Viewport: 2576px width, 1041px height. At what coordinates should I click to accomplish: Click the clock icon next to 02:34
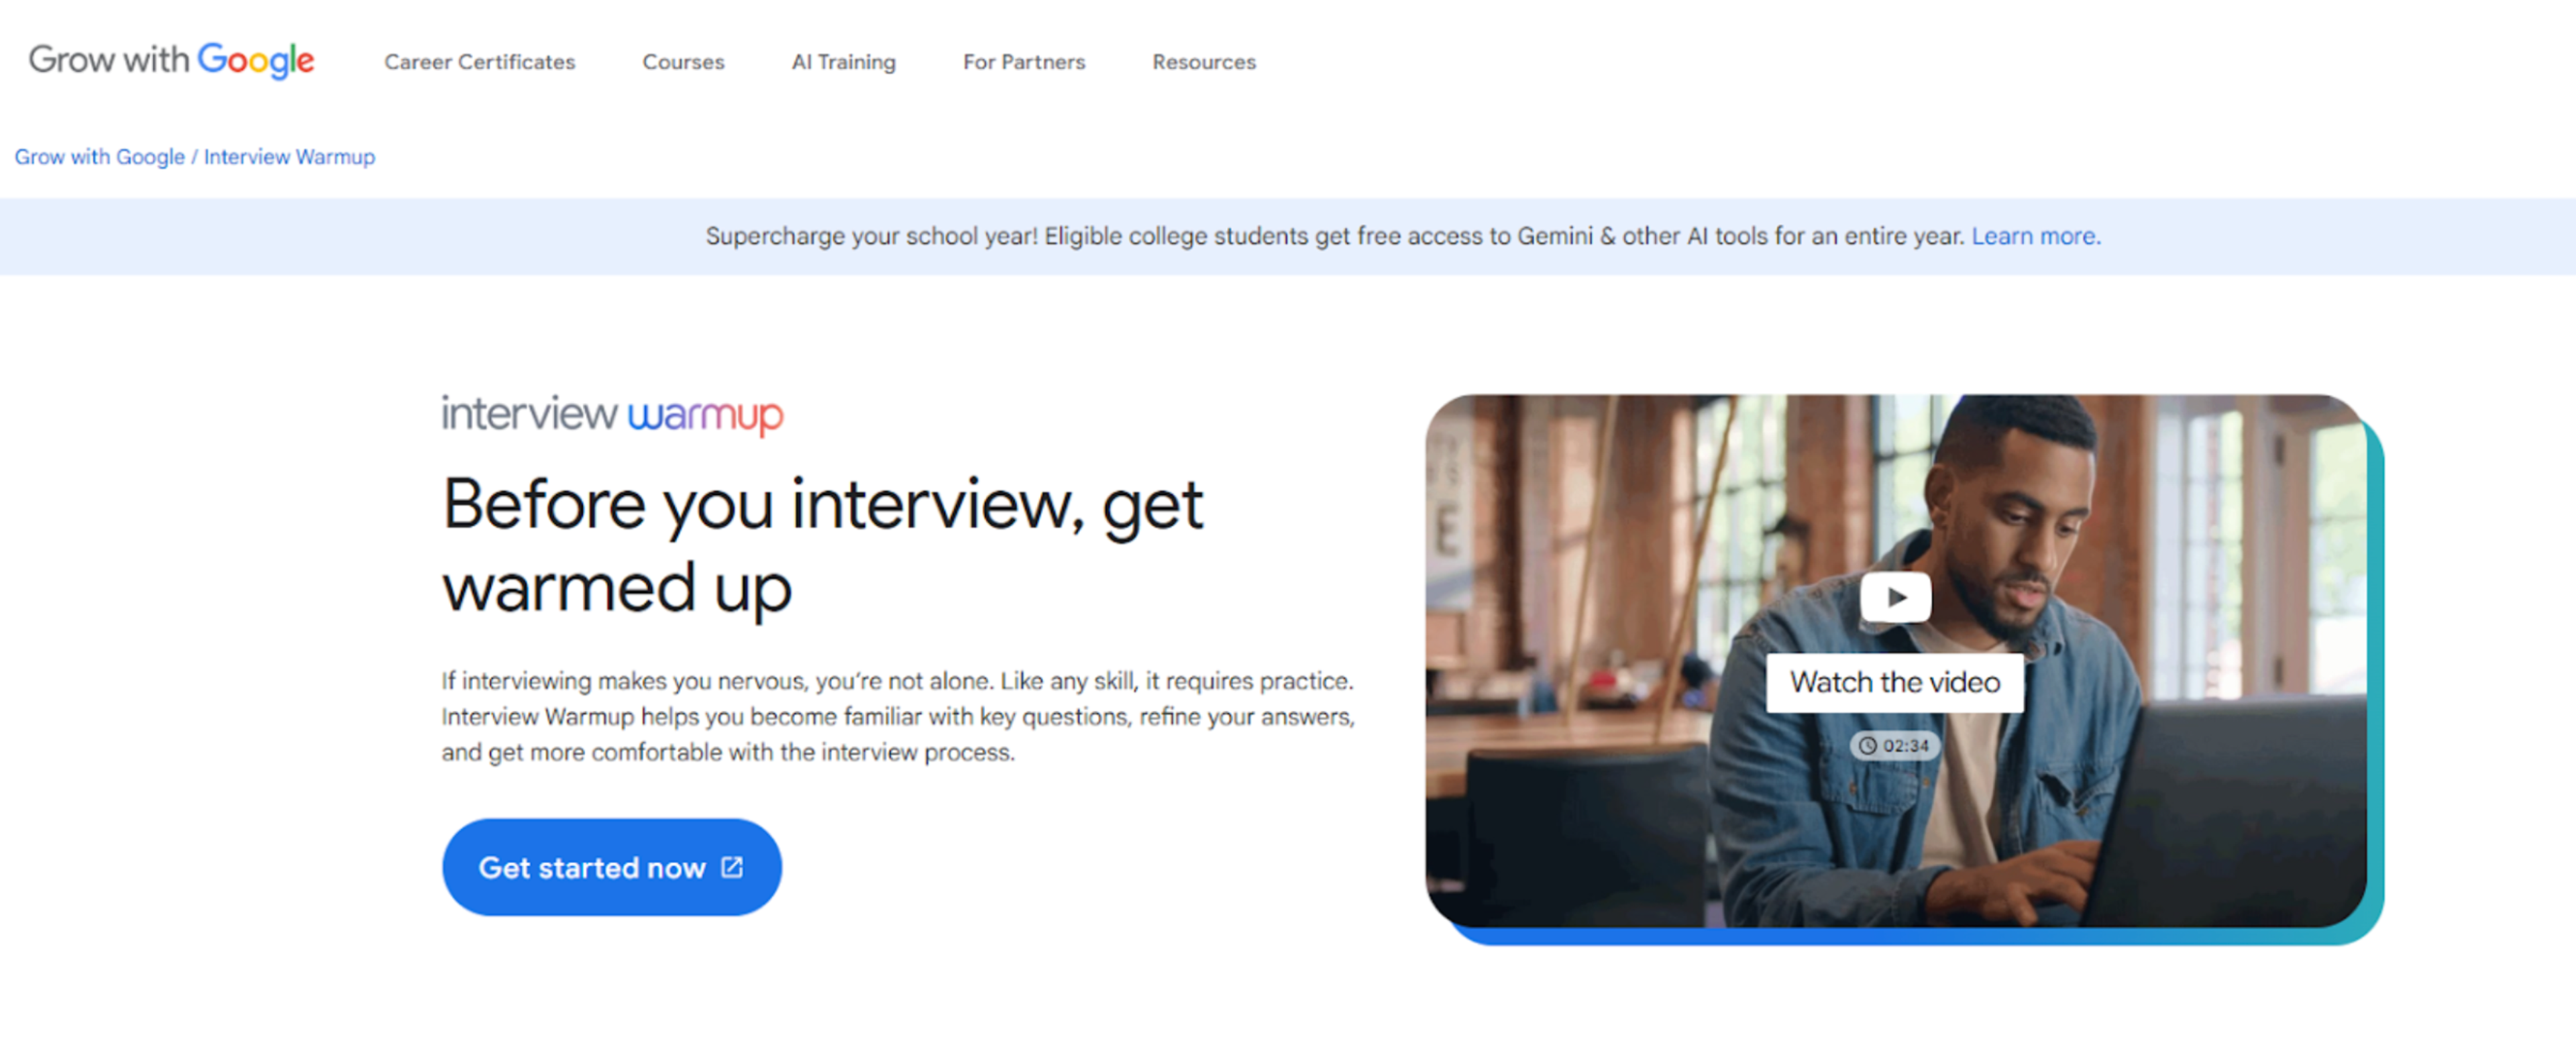(x=1867, y=745)
